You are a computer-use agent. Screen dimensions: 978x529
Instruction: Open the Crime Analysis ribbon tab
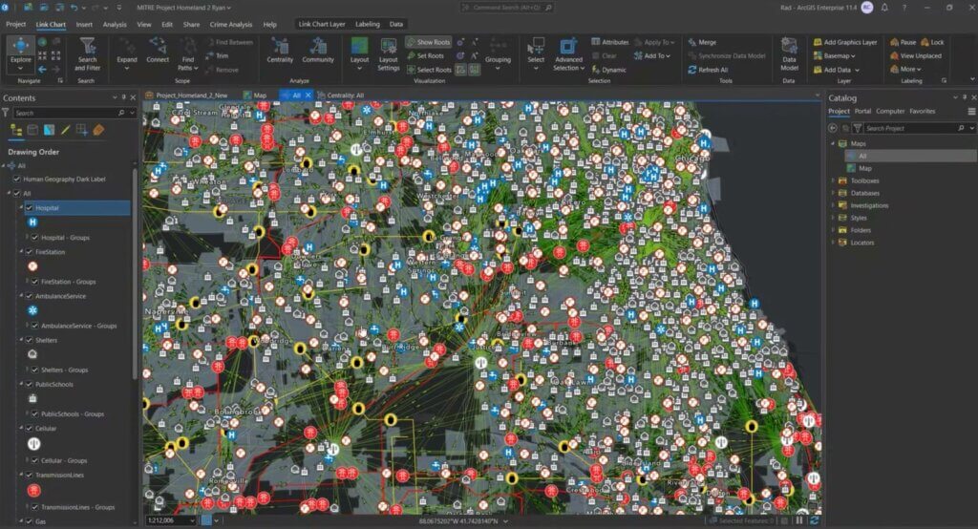point(232,24)
